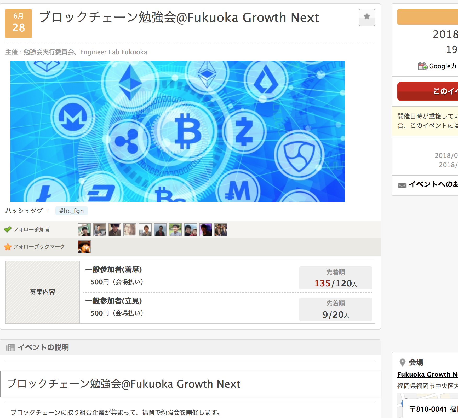Click the red event join button
This screenshot has width=458, height=418.
coord(428,91)
